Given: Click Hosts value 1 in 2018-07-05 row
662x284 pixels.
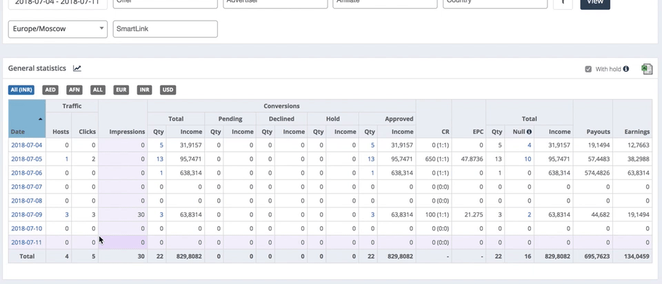Looking at the screenshot, I should tap(67, 159).
